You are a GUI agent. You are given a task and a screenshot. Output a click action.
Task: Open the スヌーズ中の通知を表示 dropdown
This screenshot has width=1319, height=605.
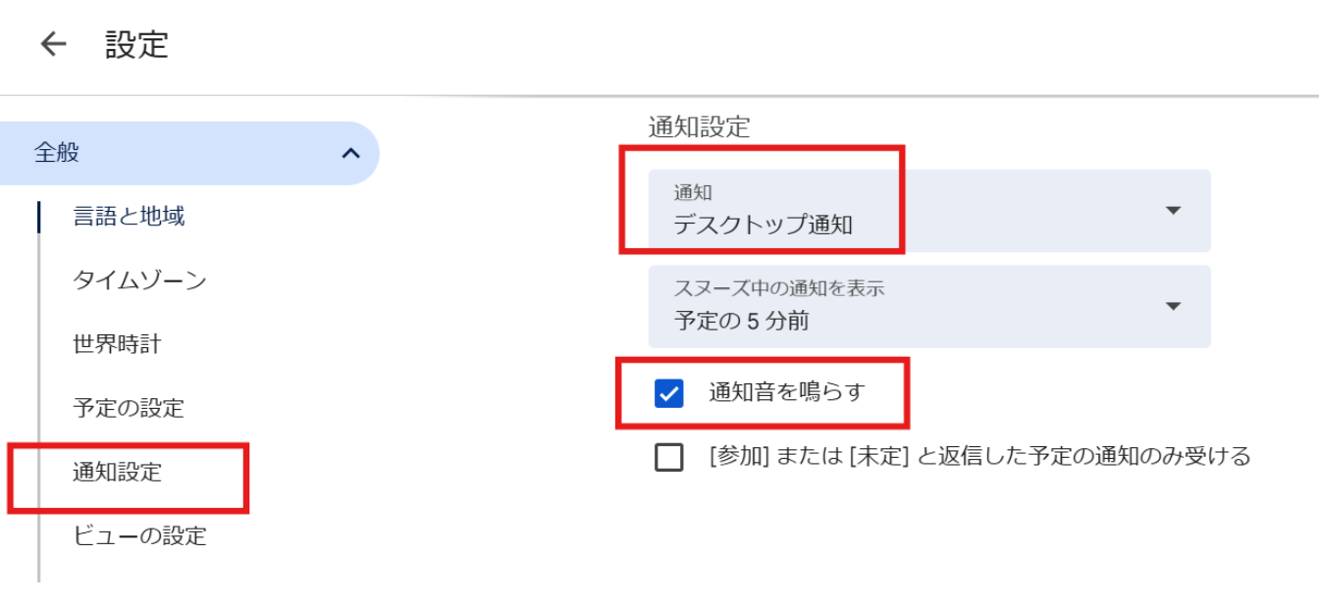click(x=928, y=306)
